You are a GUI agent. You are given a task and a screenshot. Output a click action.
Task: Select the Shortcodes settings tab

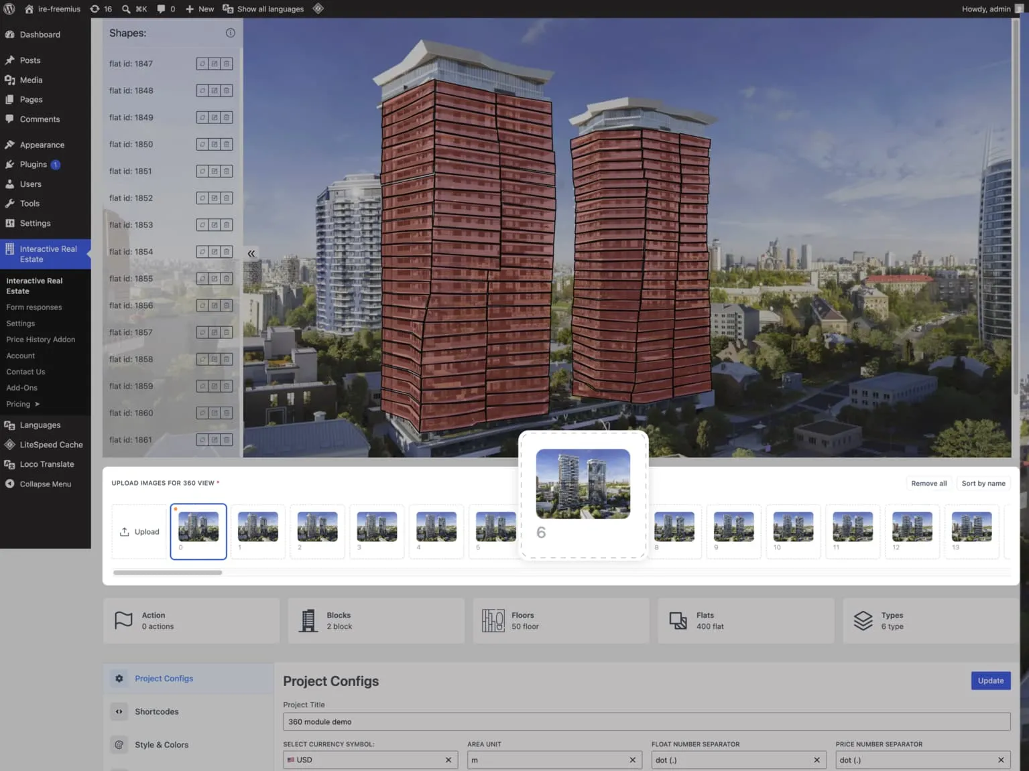[x=188, y=711]
